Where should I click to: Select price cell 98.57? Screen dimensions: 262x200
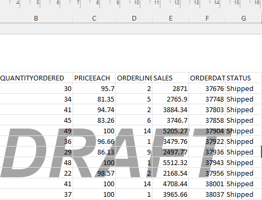[94, 173]
